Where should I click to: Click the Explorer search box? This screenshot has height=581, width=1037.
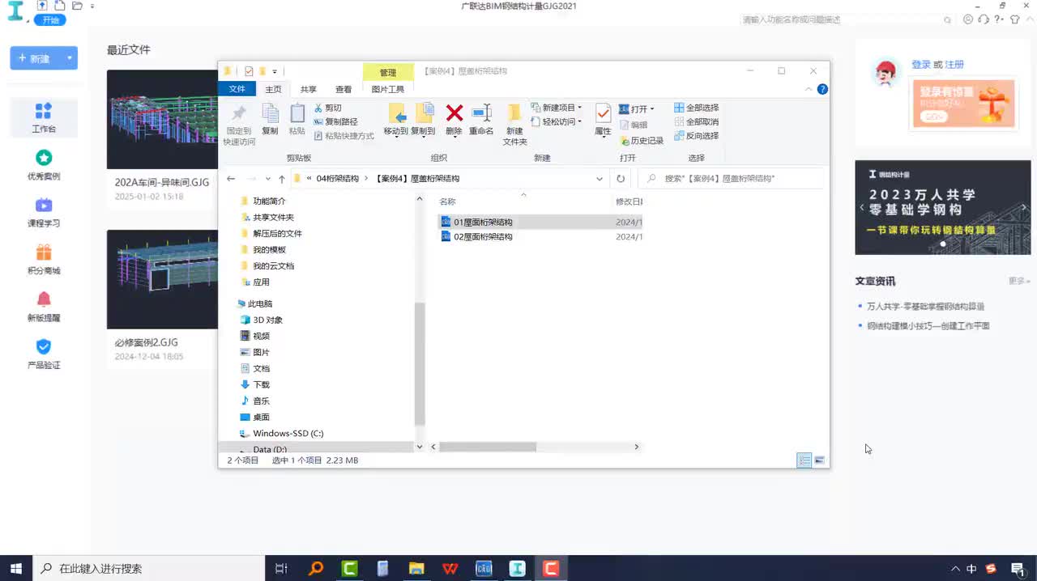pos(731,178)
